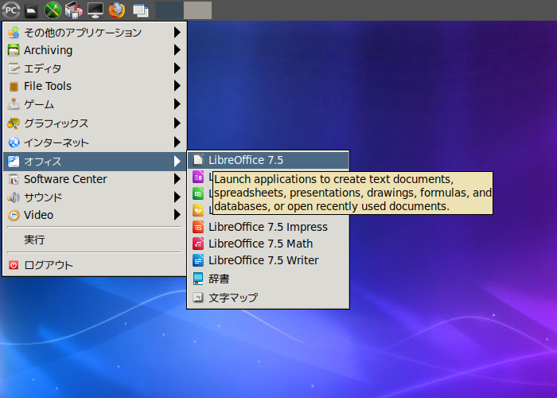557x398 pixels.
Task: Launch the green tools settings icon
Action: pyautogui.click(x=53, y=10)
